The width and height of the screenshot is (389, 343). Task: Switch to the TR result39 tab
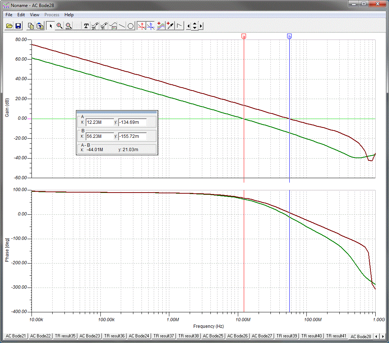(286, 336)
